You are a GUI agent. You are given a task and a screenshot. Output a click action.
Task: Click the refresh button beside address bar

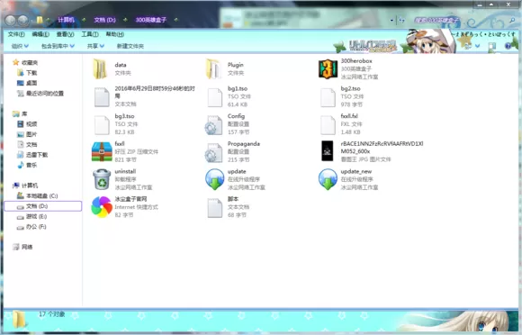point(401,21)
